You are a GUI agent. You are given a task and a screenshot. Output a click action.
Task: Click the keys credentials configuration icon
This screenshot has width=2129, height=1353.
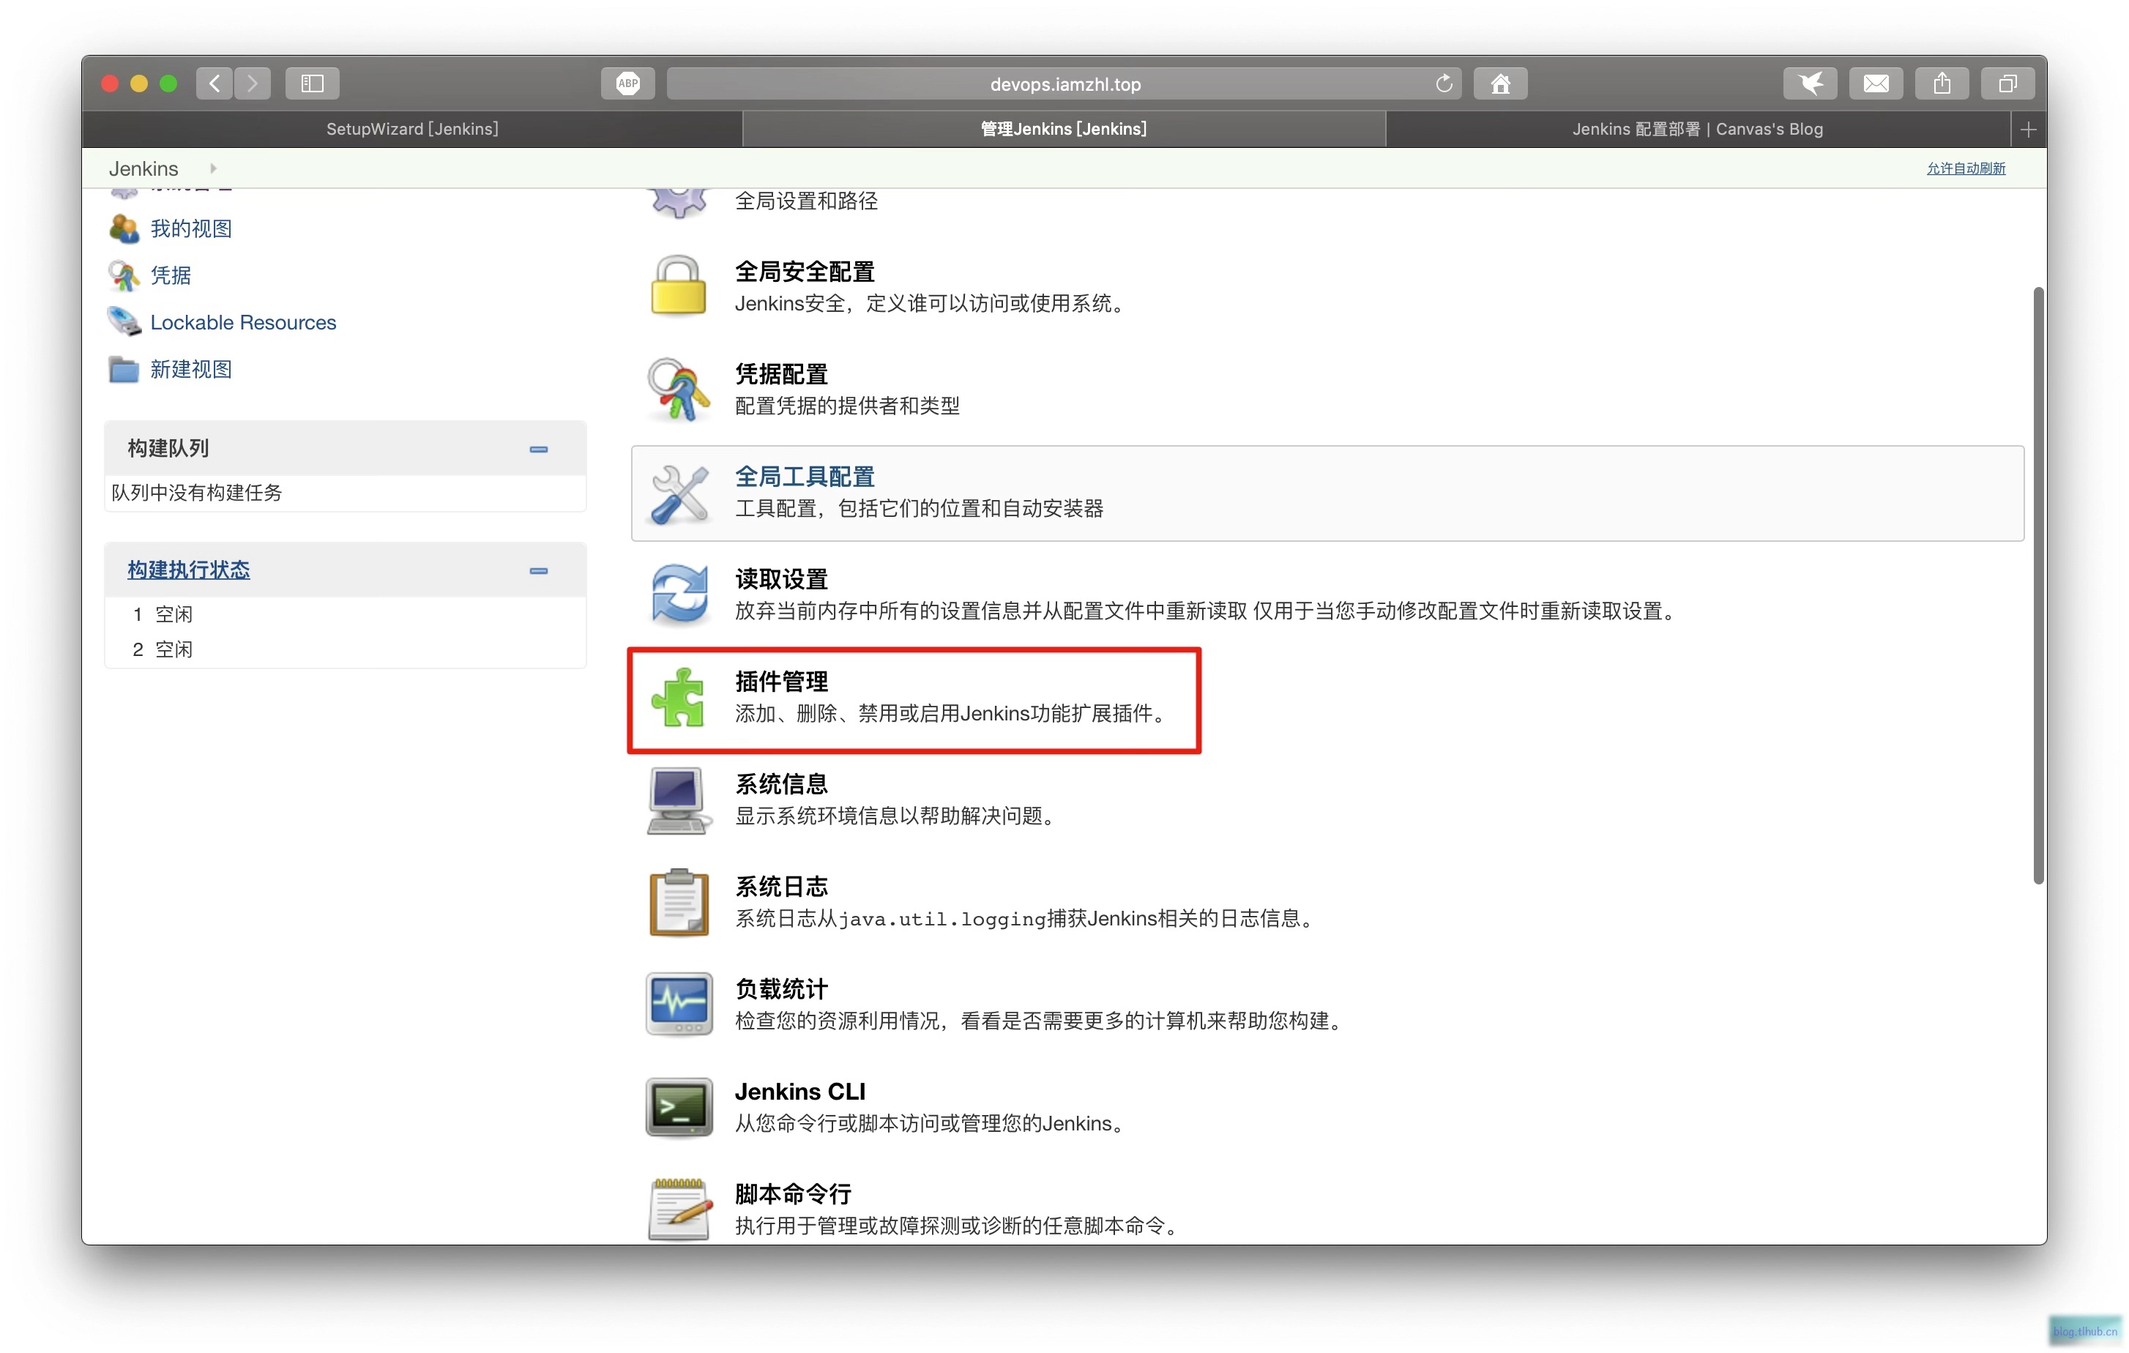pos(678,389)
